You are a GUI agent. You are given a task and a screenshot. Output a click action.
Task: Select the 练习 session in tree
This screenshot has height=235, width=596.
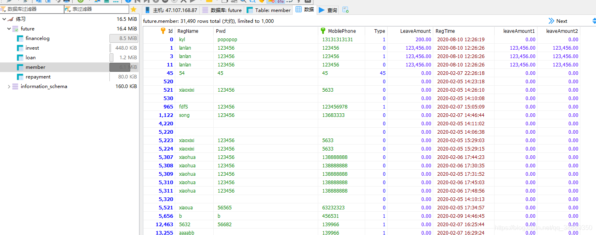click(x=21, y=19)
